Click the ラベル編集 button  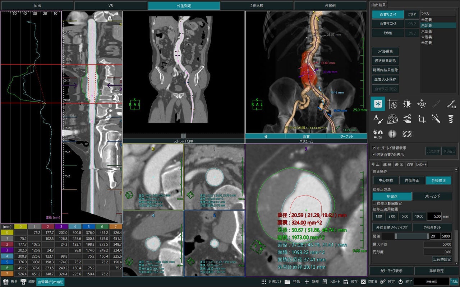click(385, 51)
